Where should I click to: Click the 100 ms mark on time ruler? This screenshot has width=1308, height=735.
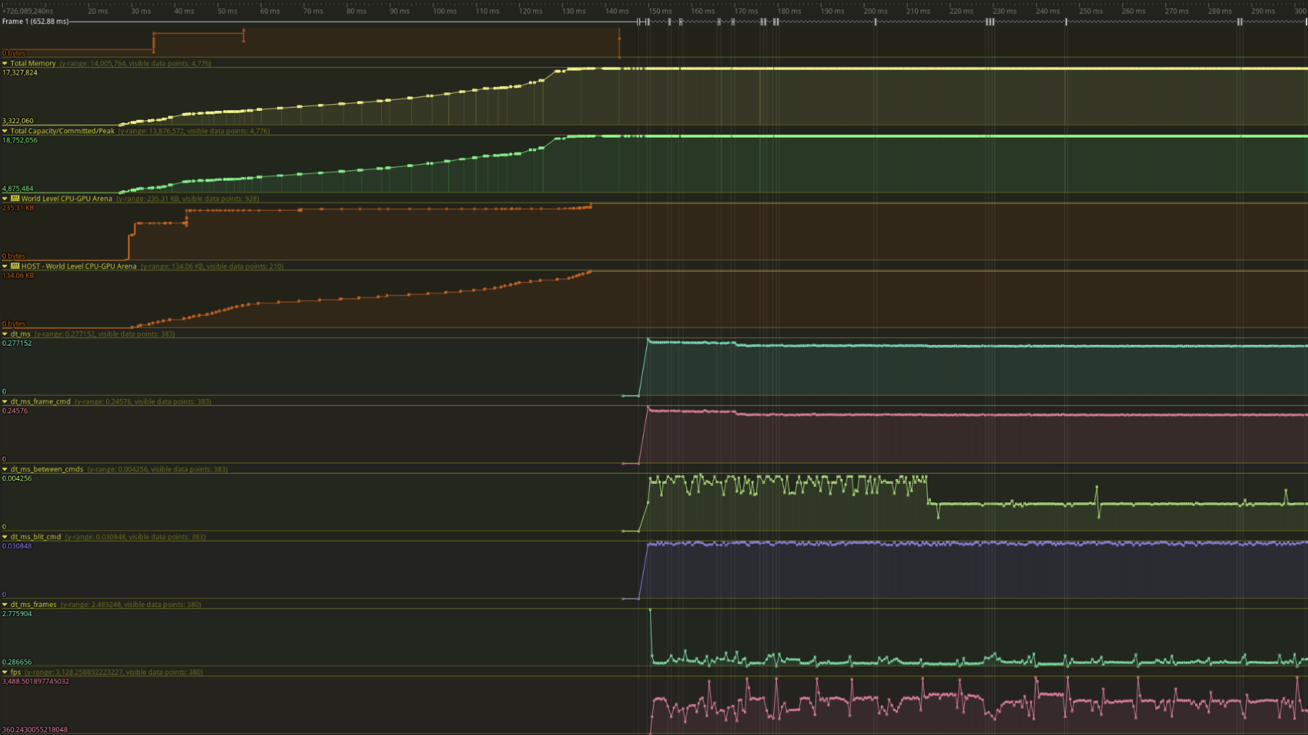pyautogui.click(x=445, y=11)
